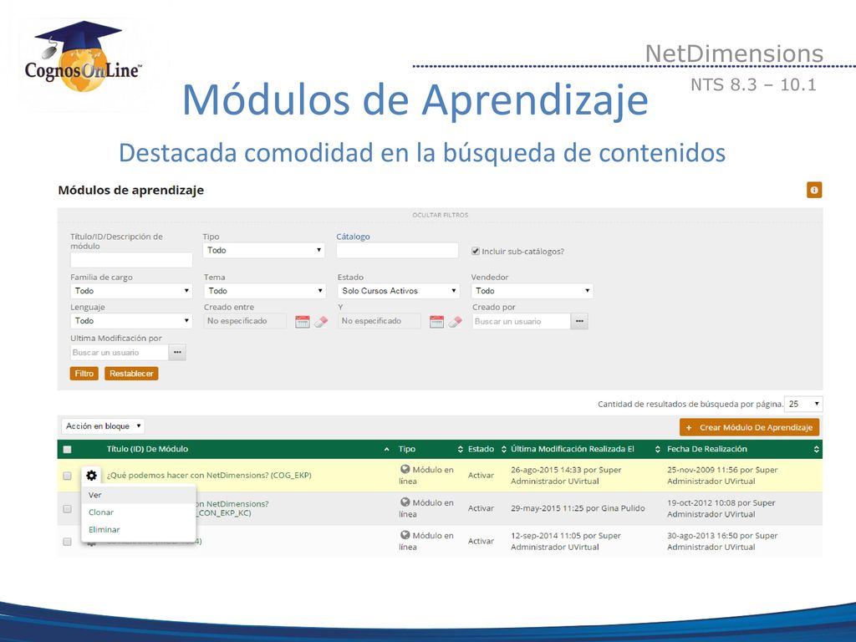Open the calendar picker for Creado entre
This screenshot has height=642, width=856.
pos(302,322)
